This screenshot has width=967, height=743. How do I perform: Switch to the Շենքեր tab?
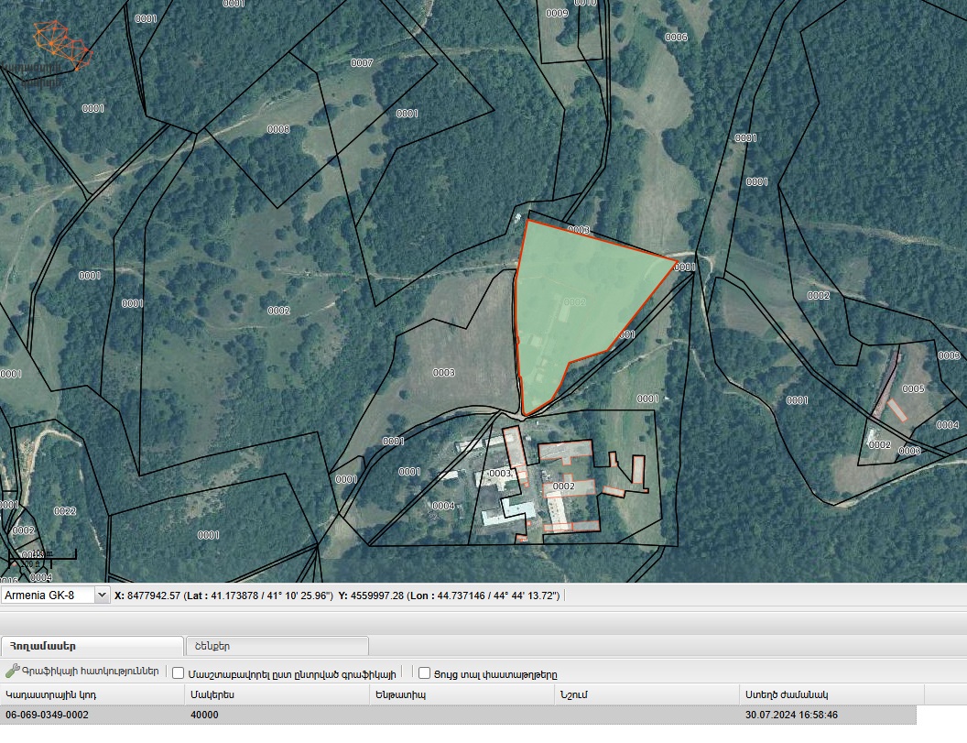click(277, 646)
